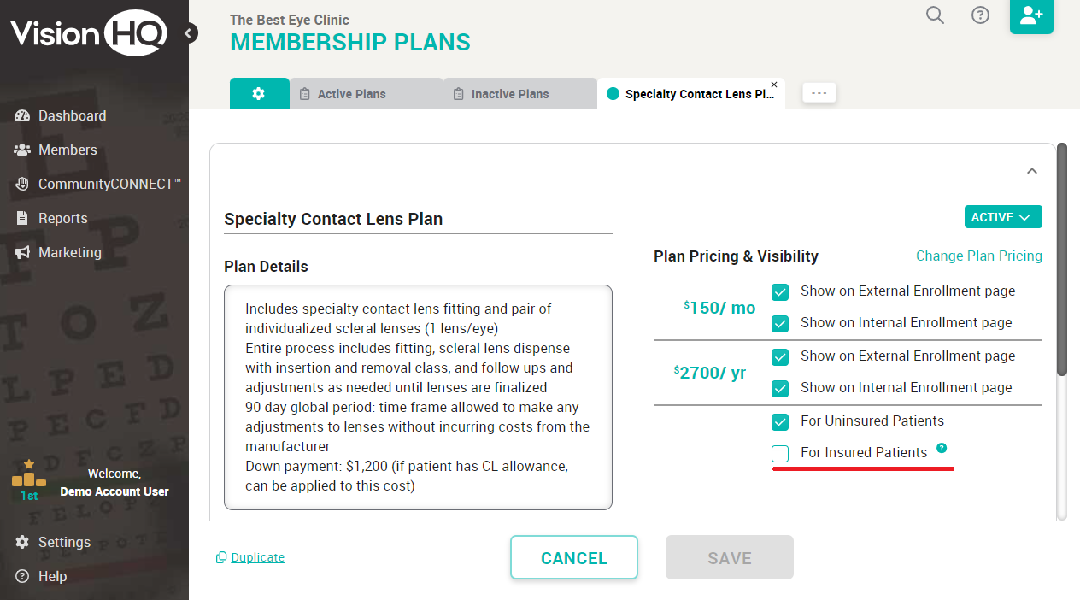Switch to the Active Plans tab

point(351,94)
